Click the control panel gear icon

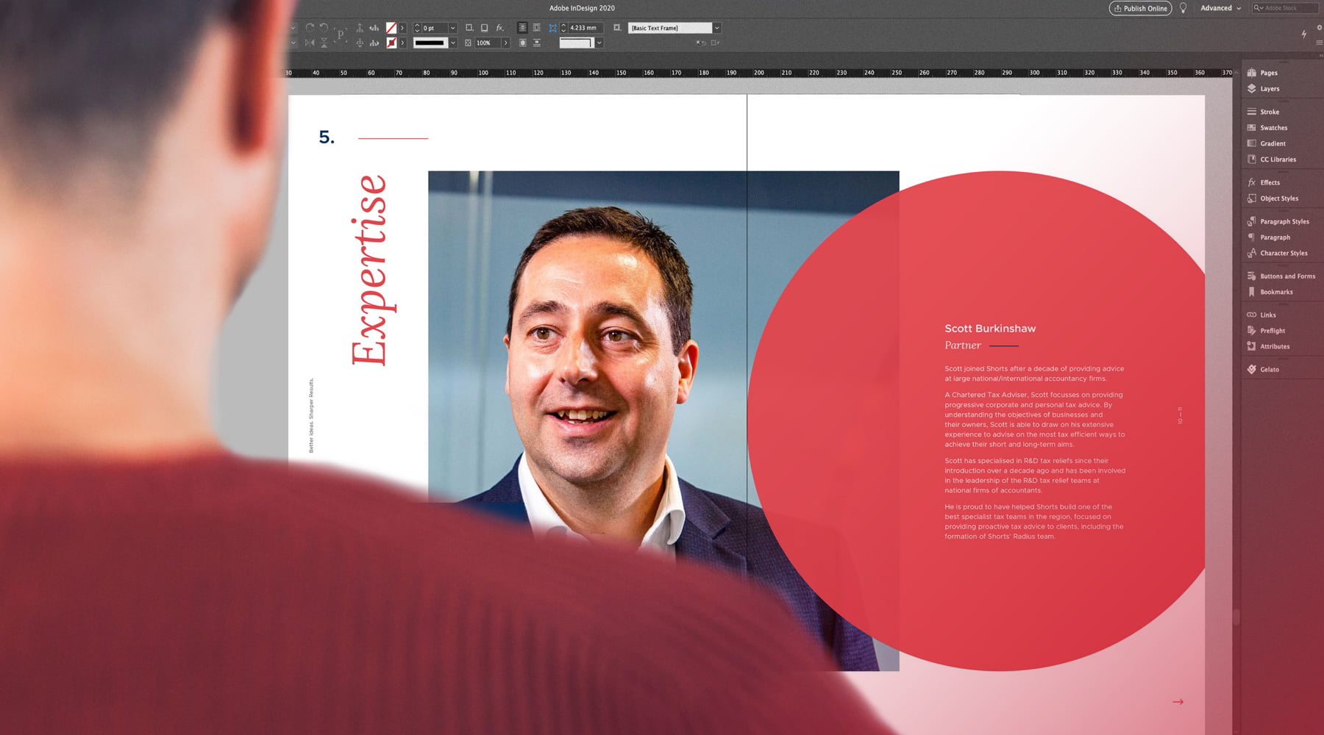click(x=1319, y=27)
